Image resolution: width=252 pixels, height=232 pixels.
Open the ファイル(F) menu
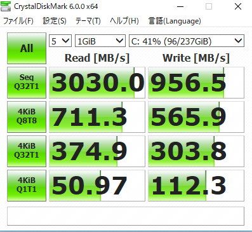pyautogui.click(x=18, y=21)
